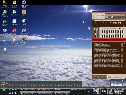This screenshot has width=126, height=95.
Task: Switch to the Windows タスク taskbar button
Action: tap(28, 93)
